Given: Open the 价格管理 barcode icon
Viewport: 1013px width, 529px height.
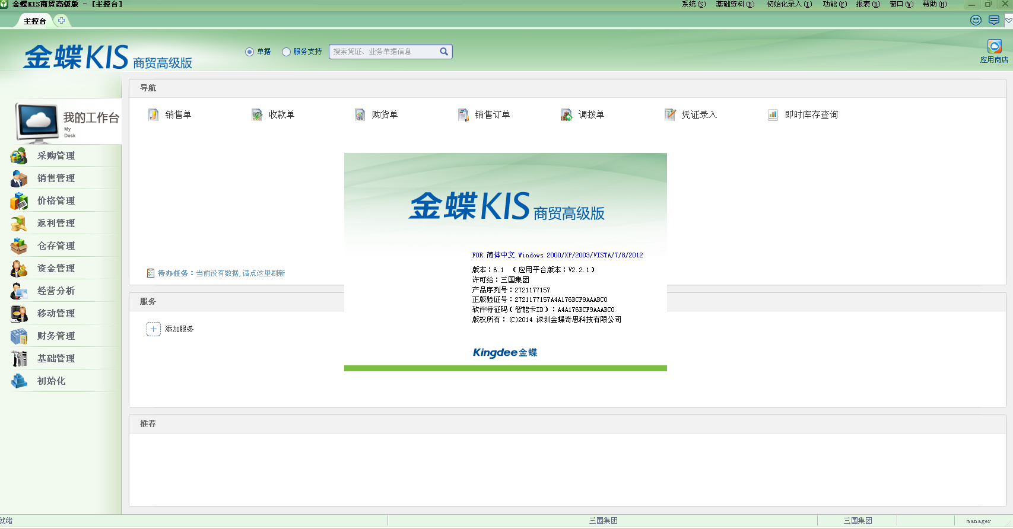Looking at the screenshot, I should pyautogui.click(x=19, y=200).
